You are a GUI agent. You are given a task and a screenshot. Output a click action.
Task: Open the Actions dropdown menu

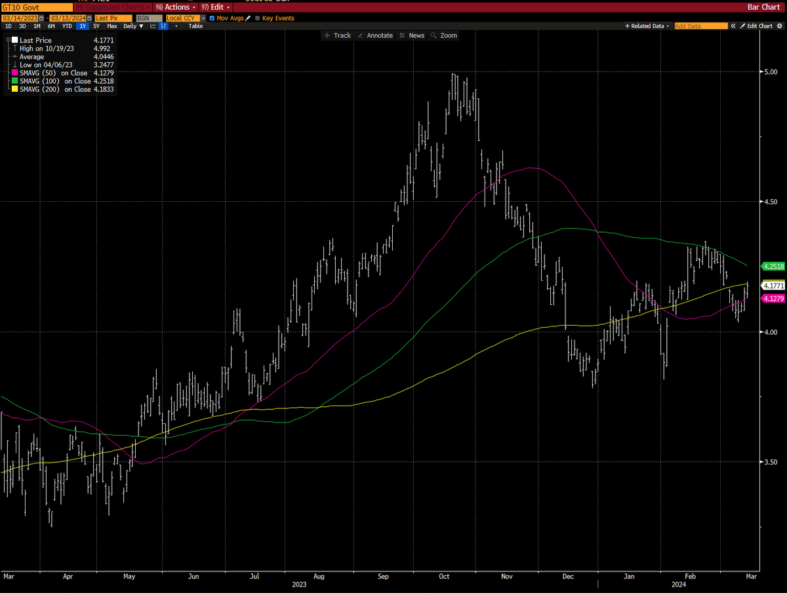pyautogui.click(x=176, y=7)
